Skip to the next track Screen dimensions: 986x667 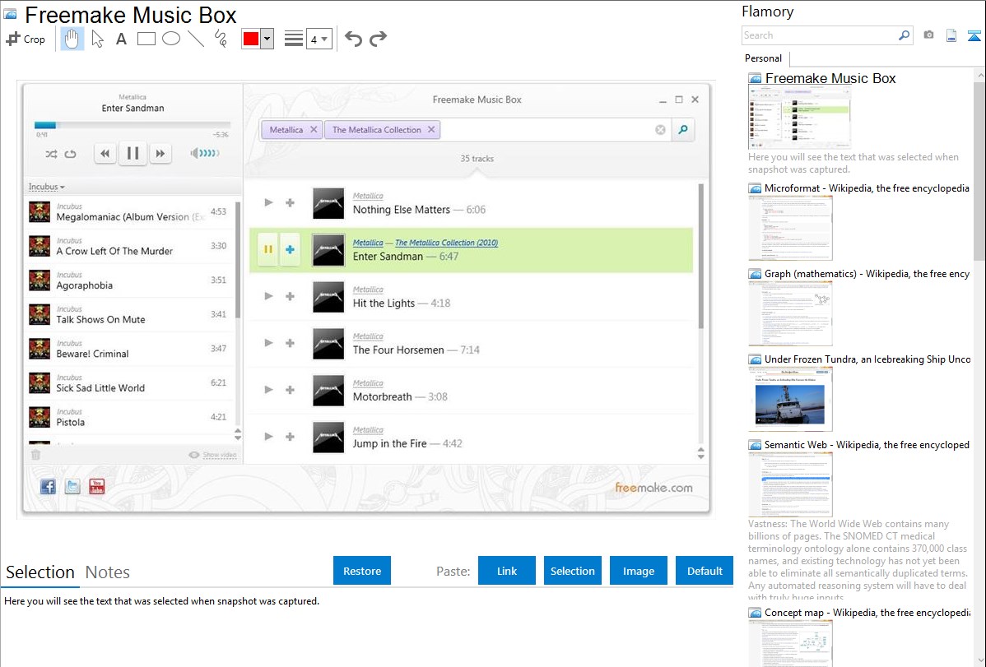click(160, 154)
